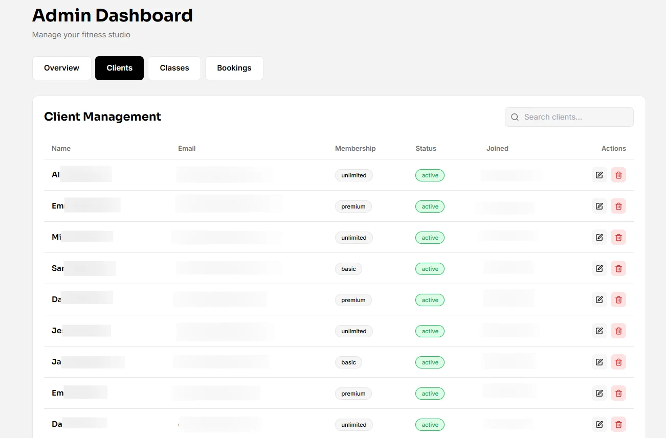Screen dimensions: 666x438
Task: Click the unlimited badge in the Al row
Action: click(354, 175)
